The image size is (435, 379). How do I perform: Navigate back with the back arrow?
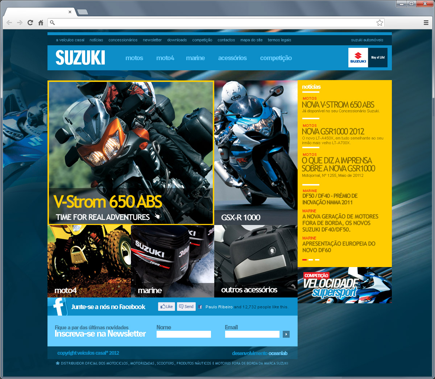pyautogui.click(x=9, y=22)
